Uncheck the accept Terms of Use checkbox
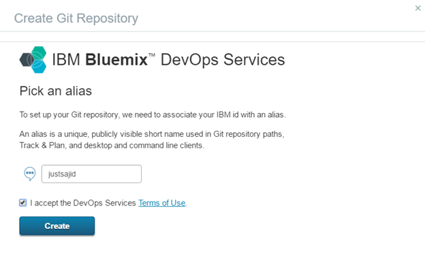425x273 pixels. pos(22,203)
